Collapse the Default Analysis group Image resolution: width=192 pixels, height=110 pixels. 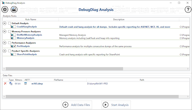(x=4, y=23)
